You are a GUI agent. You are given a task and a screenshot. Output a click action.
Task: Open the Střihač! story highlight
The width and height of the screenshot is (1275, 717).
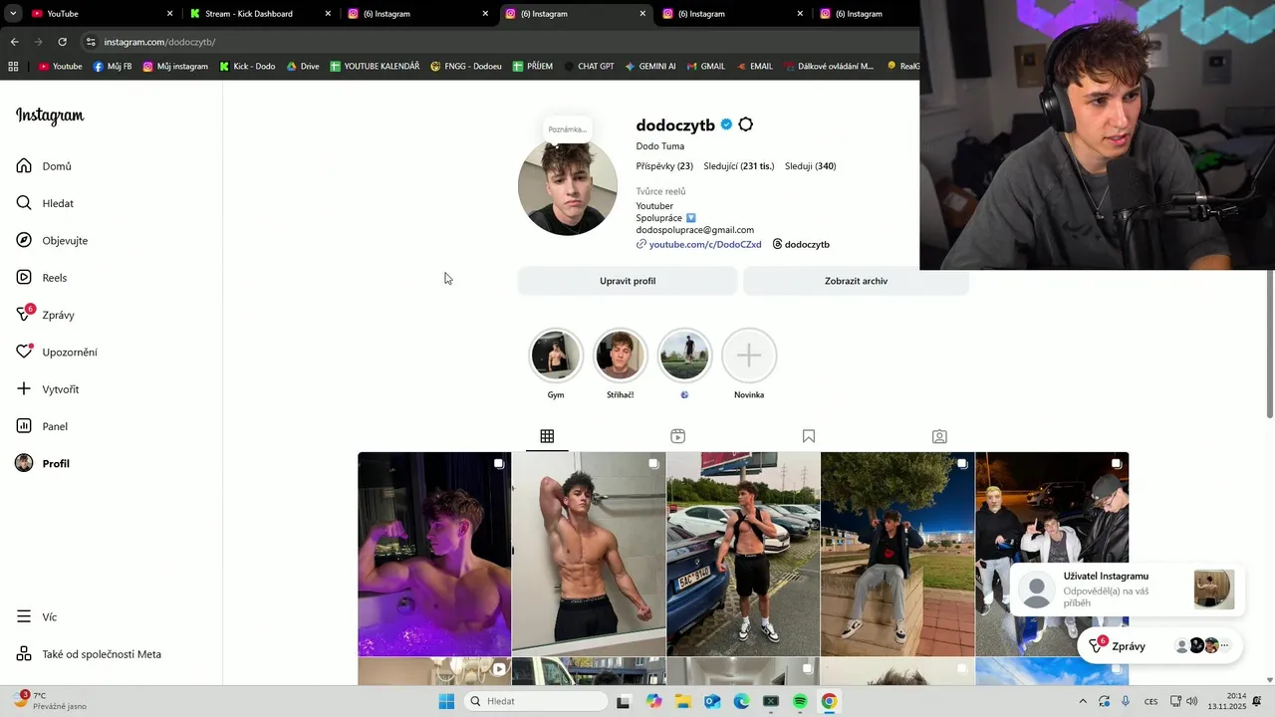620,356
